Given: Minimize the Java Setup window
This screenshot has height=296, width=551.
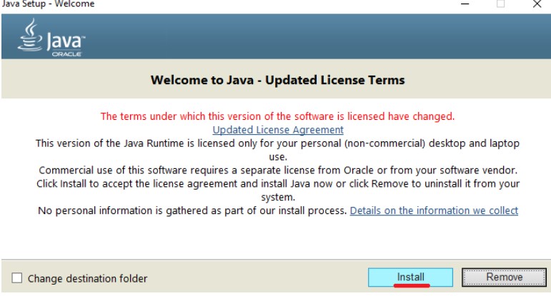Looking at the screenshot, I should pos(465,5).
